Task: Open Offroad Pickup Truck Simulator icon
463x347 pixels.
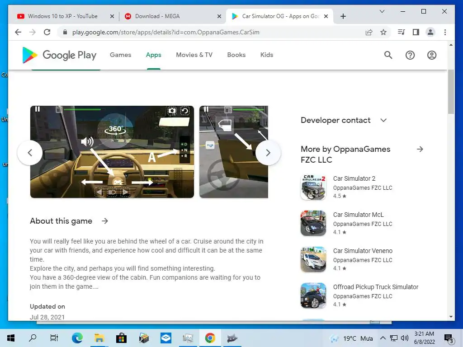Action: pyautogui.click(x=313, y=295)
